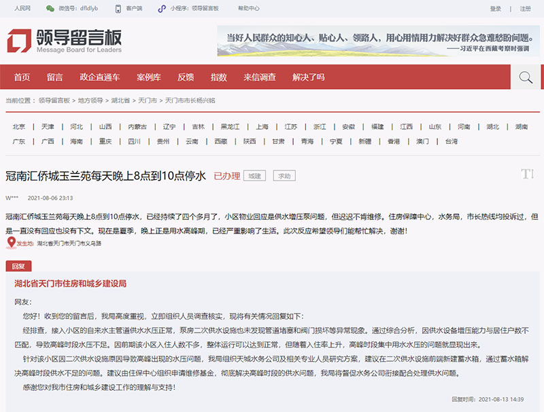Screen dimensions: 544x412
Task: Go to 案例库 in navigation bar
Action: click(148, 77)
